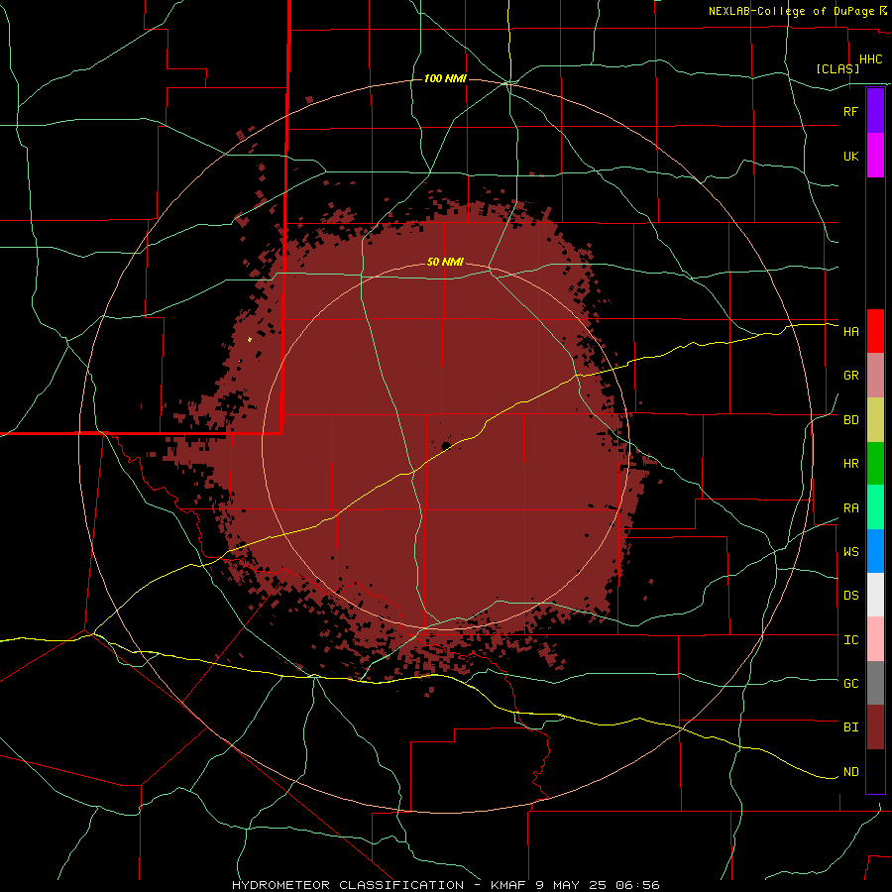The height and width of the screenshot is (892, 892).
Task: Select the WS blue legend swatch
Action: [875, 551]
